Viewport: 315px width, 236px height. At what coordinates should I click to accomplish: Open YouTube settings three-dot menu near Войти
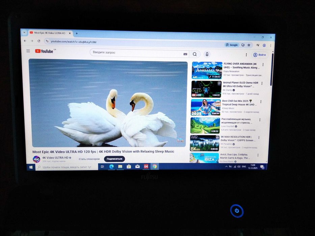pyautogui.click(x=246, y=55)
